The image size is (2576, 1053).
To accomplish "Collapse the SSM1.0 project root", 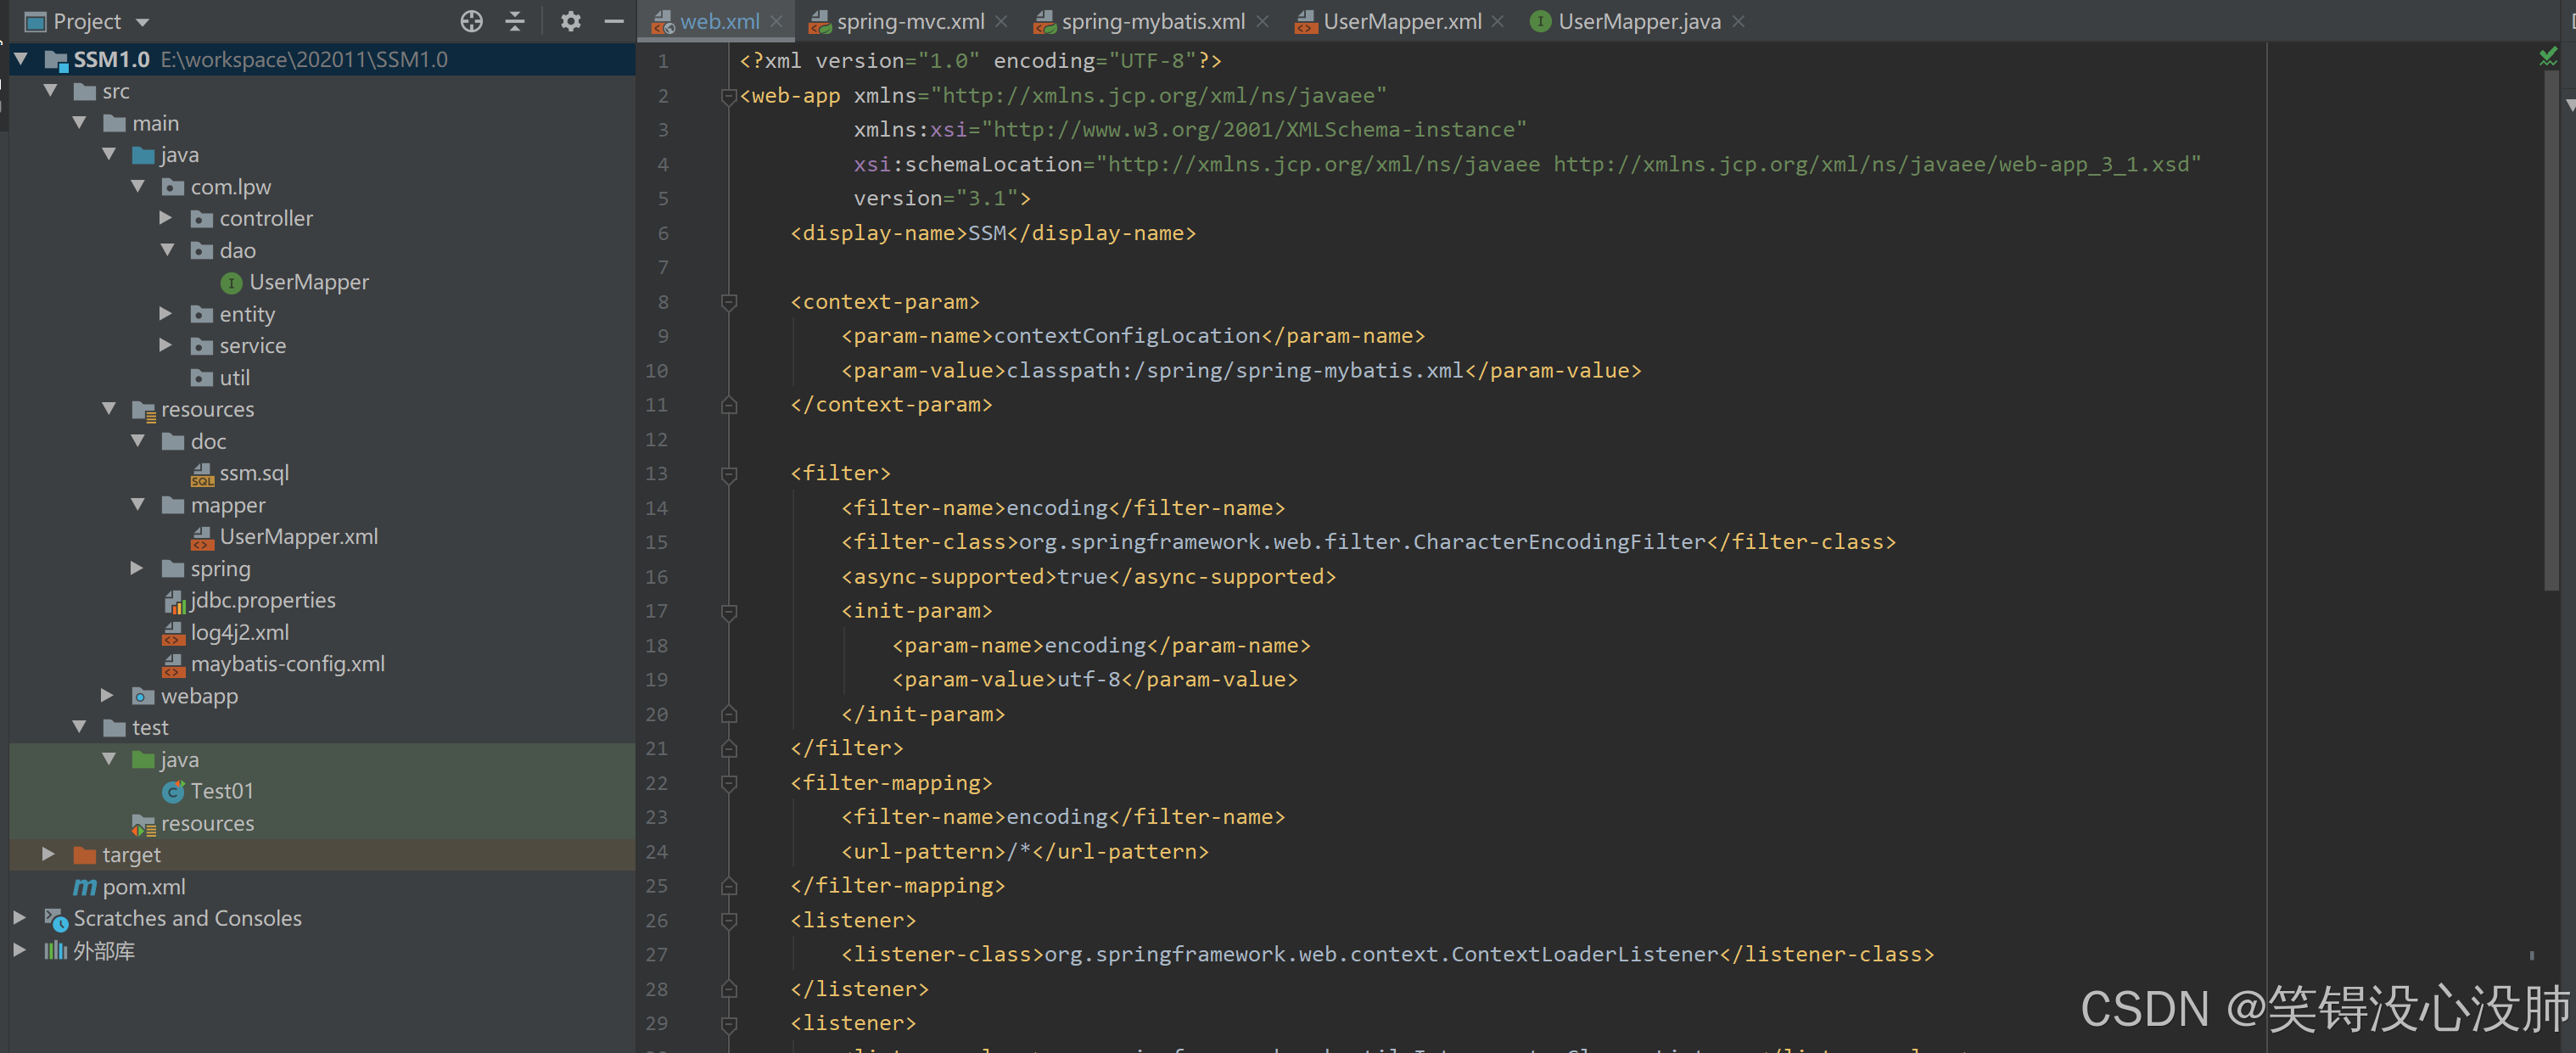I will [x=20, y=59].
